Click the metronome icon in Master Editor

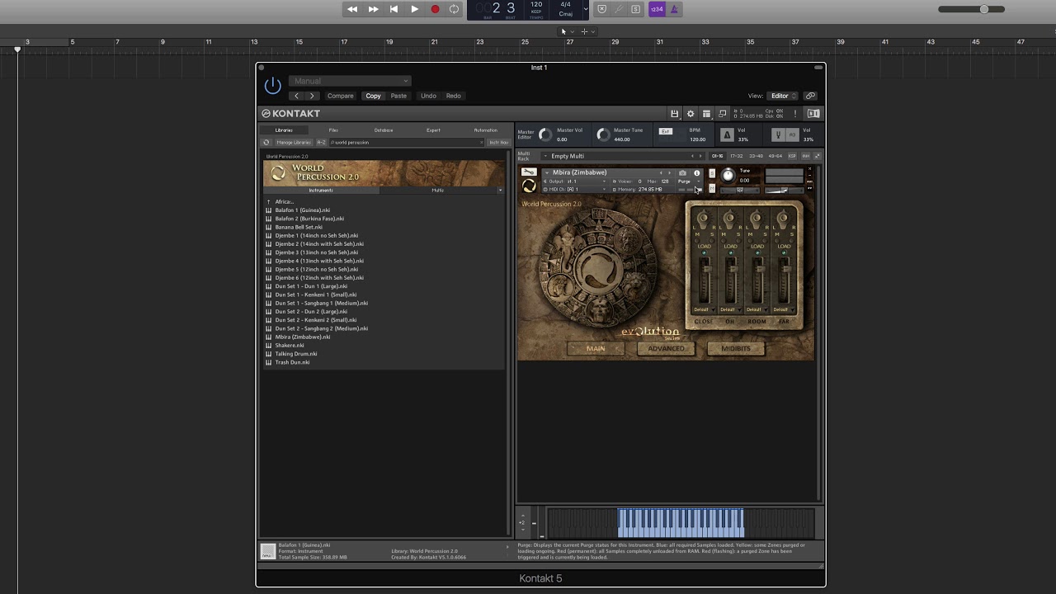click(x=727, y=134)
